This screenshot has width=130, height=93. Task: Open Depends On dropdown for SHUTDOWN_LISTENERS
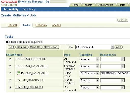[x=112, y=59]
